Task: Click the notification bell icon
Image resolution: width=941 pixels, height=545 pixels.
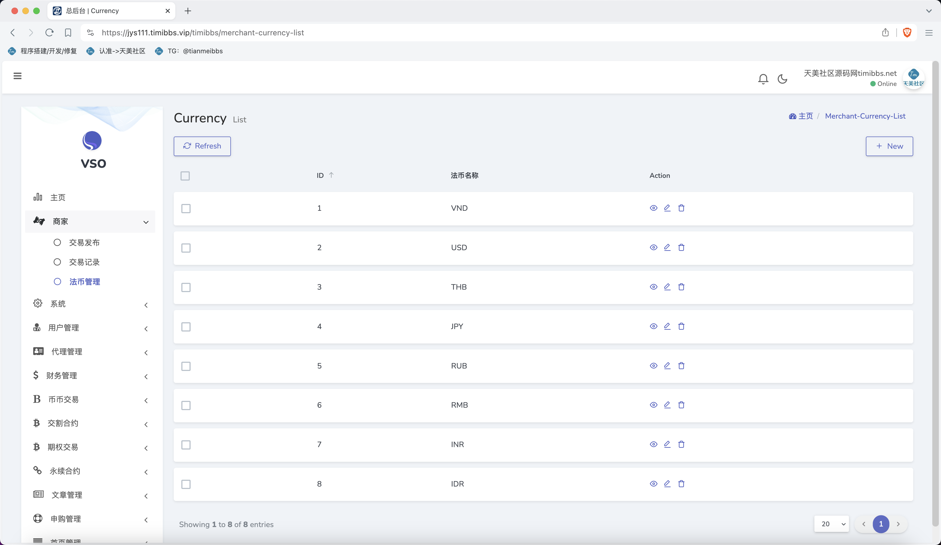Action: (763, 79)
